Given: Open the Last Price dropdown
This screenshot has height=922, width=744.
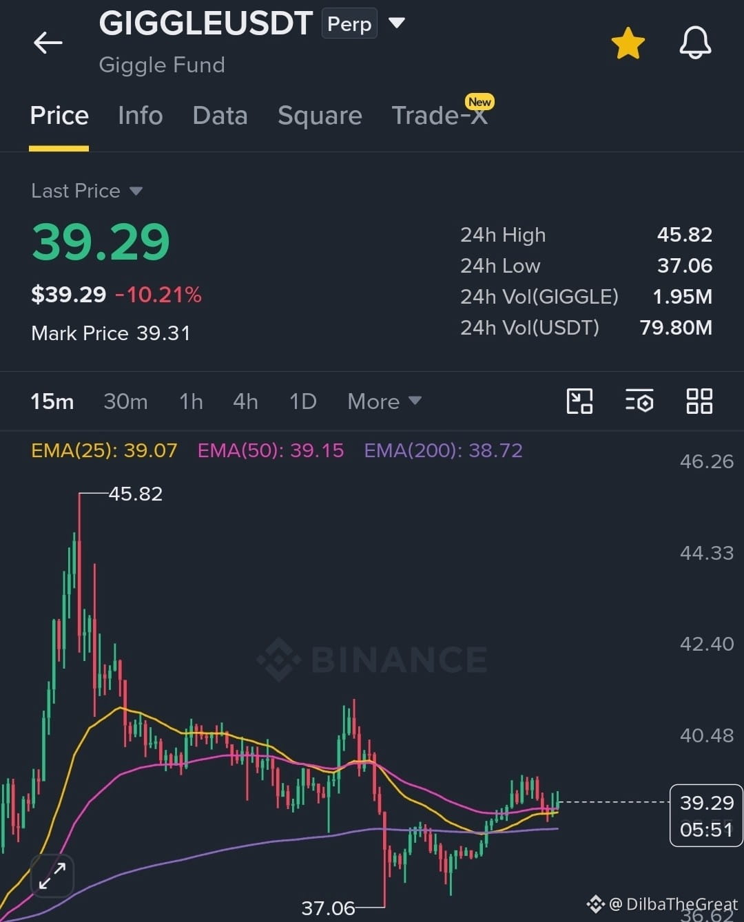Looking at the screenshot, I should coord(87,191).
